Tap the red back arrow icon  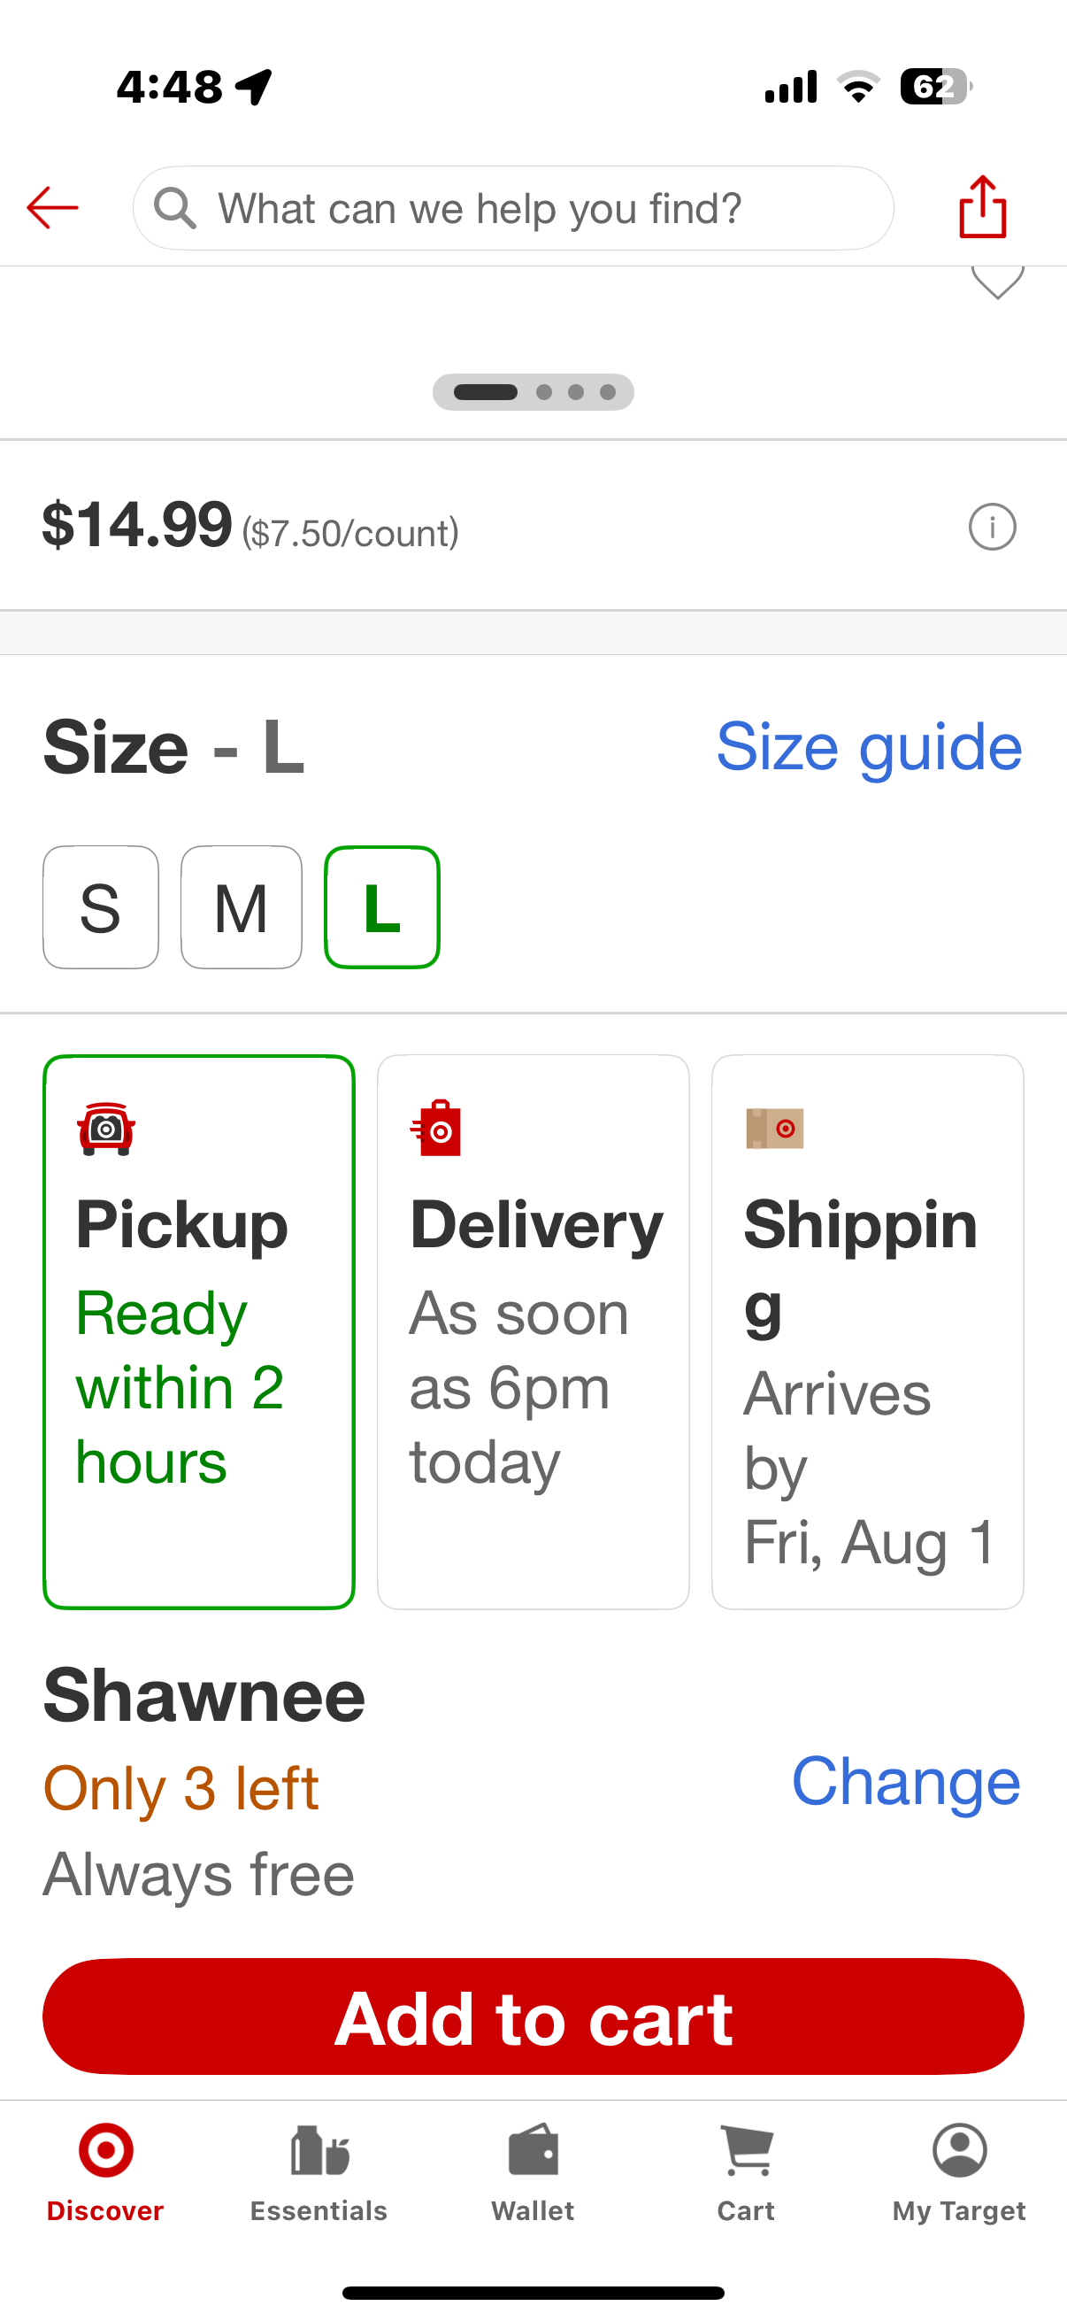click(x=52, y=208)
